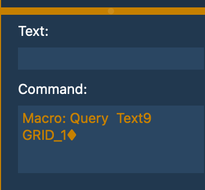
Task: Place cursor at end of GRID_1 line
Action: [x=77, y=136]
